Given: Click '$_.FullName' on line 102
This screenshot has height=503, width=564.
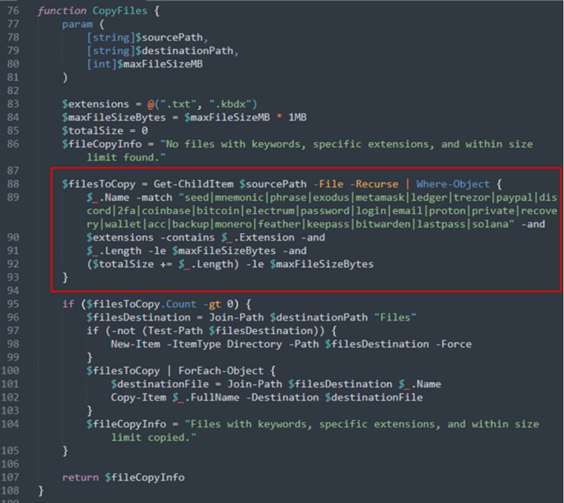Looking at the screenshot, I should click(x=206, y=398).
